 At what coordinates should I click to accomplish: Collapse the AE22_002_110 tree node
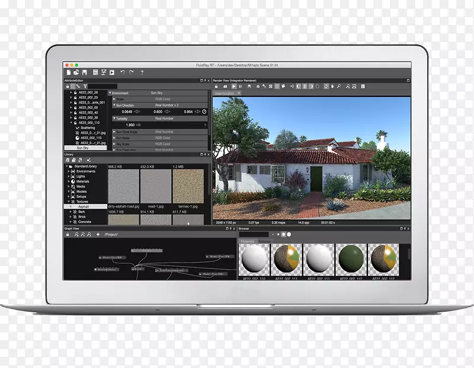71,123
